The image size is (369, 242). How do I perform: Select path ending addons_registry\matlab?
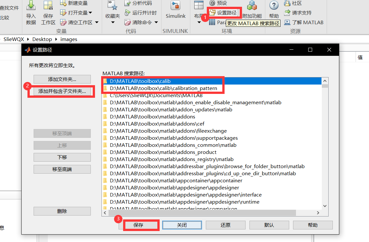click(212, 159)
